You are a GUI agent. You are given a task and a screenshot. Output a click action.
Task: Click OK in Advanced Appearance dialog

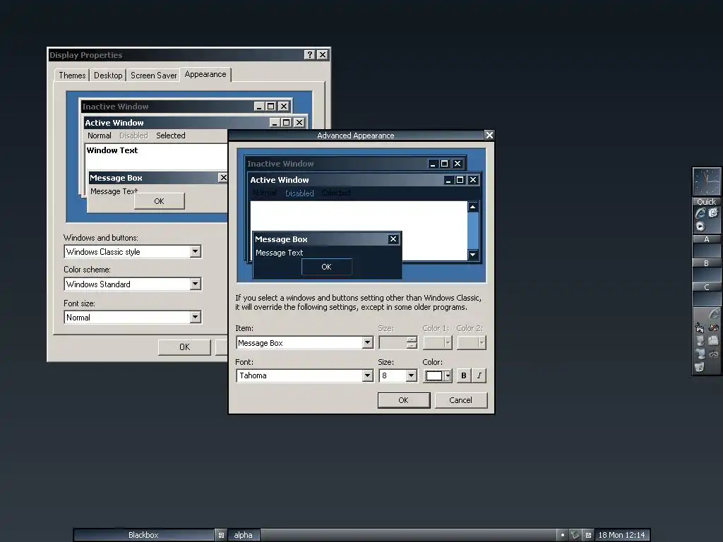point(403,400)
